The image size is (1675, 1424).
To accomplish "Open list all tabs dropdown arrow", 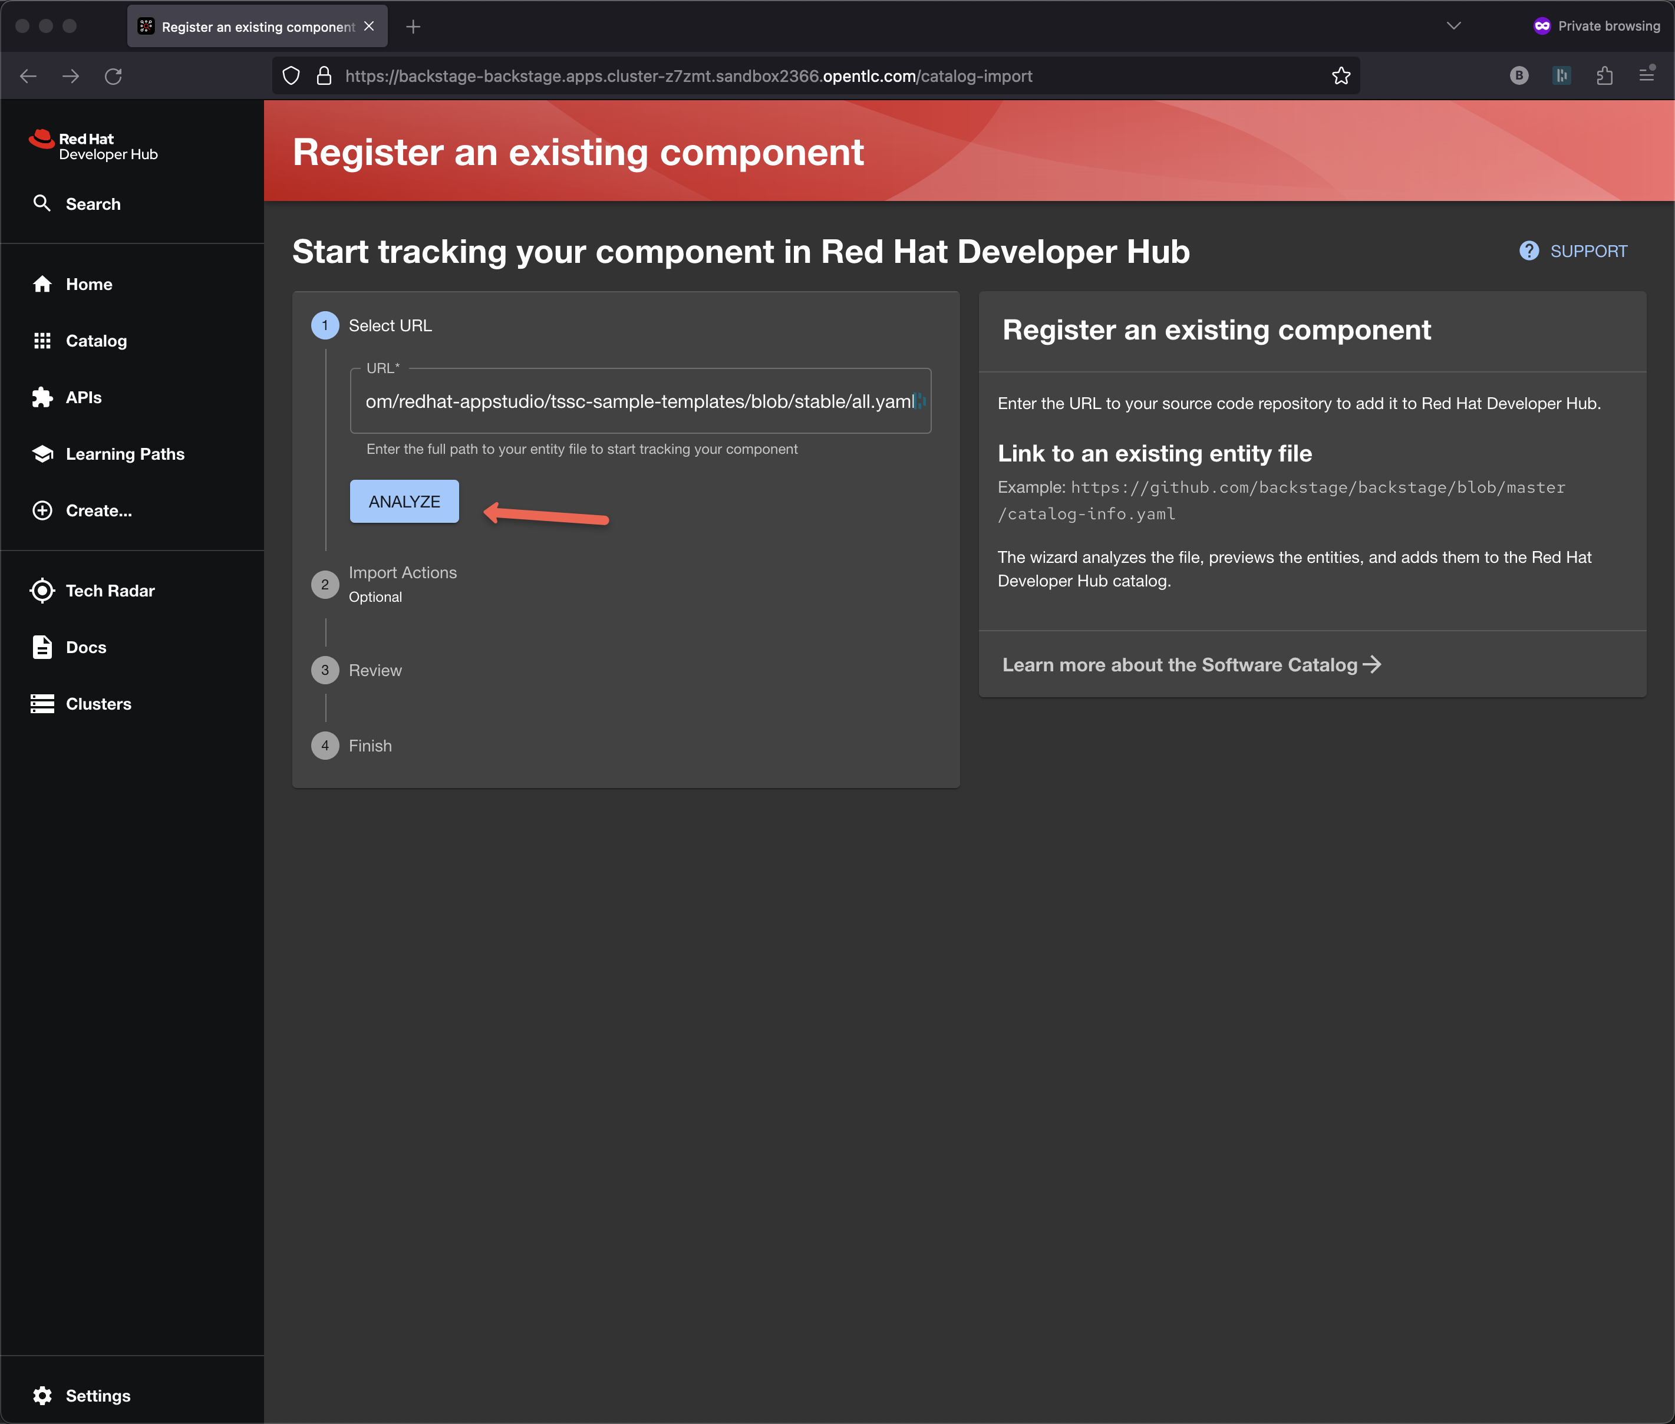I will tap(1453, 26).
